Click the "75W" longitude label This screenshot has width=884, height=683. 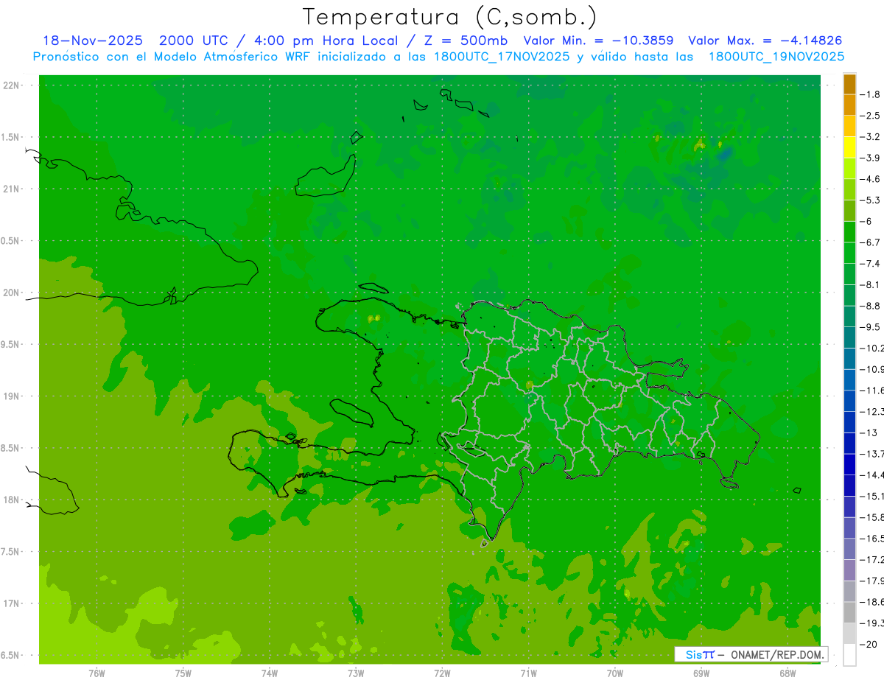(x=183, y=673)
